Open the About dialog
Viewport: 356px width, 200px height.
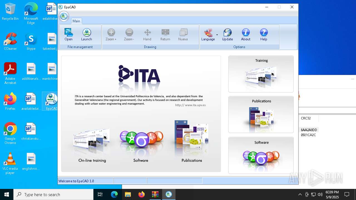click(246, 34)
